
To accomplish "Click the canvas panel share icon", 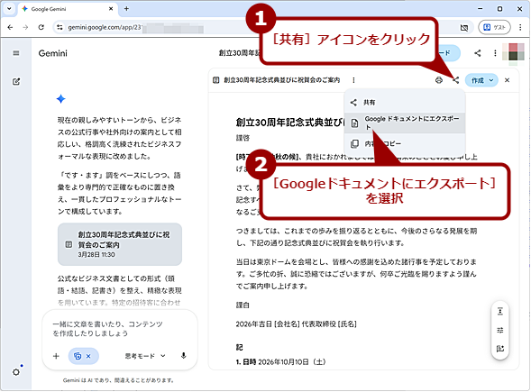I will (456, 80).
